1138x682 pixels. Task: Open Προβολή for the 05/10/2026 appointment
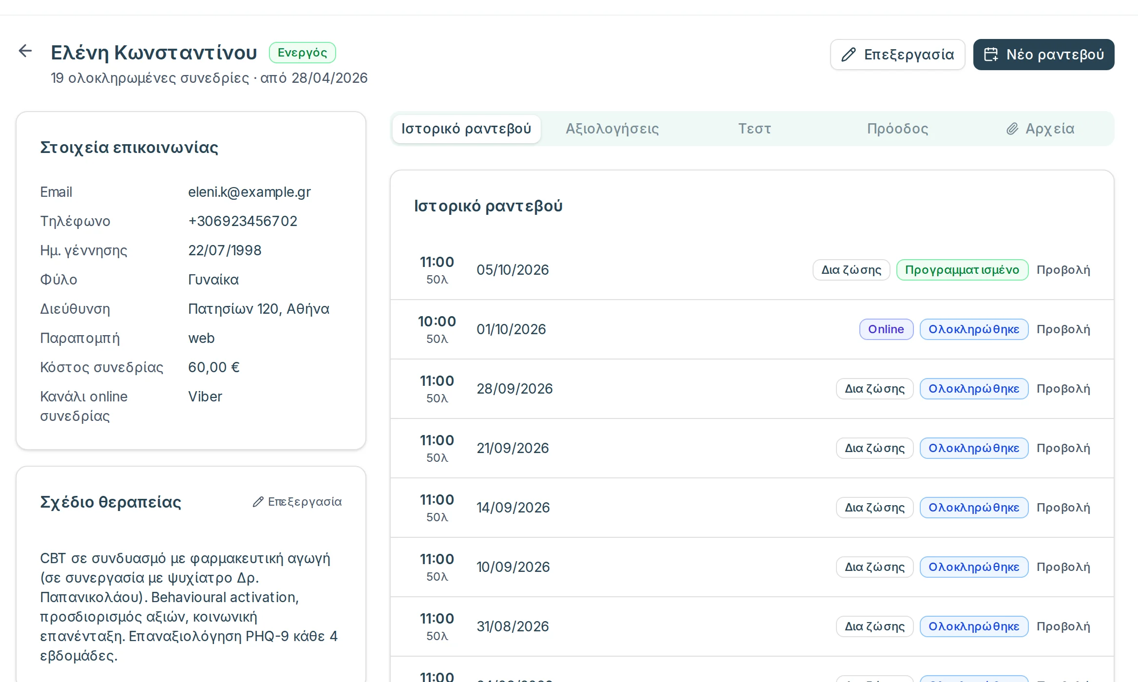click(x=1063, y=270)
